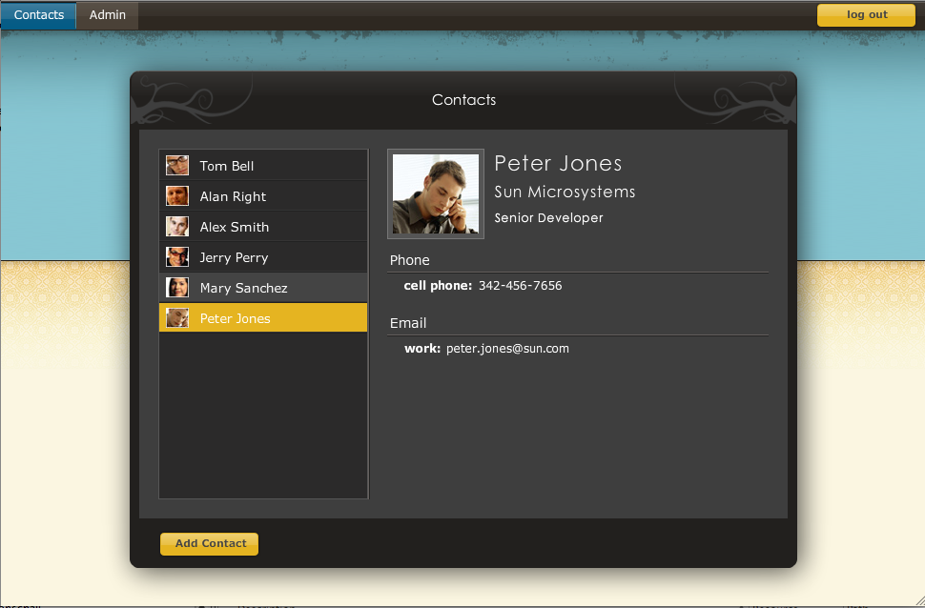Click Tom Bell's avatar thumbnail
Image resolution: width=925 pixels, height=608 pixels.
tap(177, 166)
